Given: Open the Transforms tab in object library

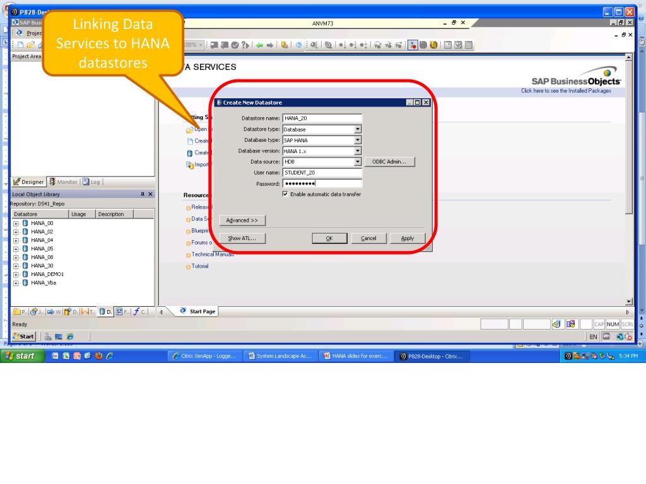Looking at the screenshot, I should (88, 311).
